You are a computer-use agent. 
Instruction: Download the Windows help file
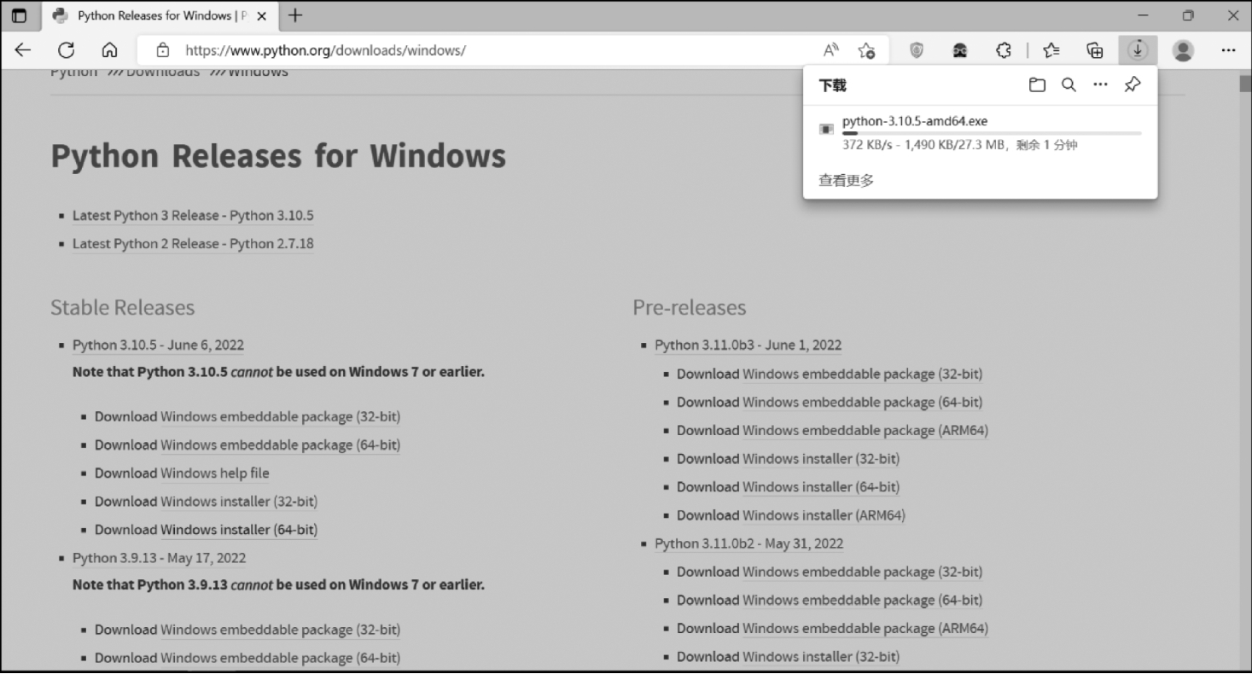[x=214, y=474]
